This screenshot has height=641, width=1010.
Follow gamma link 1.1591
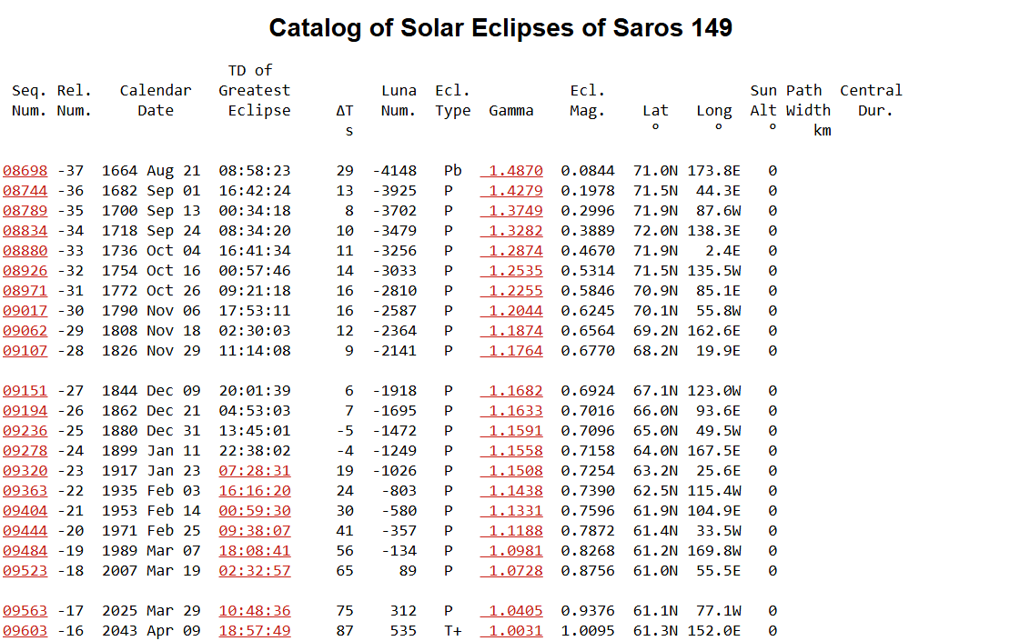[511, 431]
